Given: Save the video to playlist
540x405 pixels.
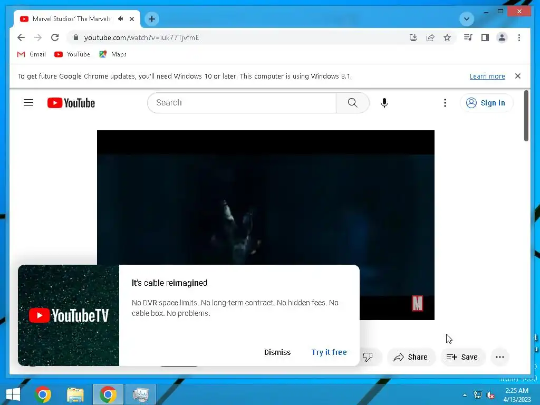Looking at the screenshot, I should point(462,357).
